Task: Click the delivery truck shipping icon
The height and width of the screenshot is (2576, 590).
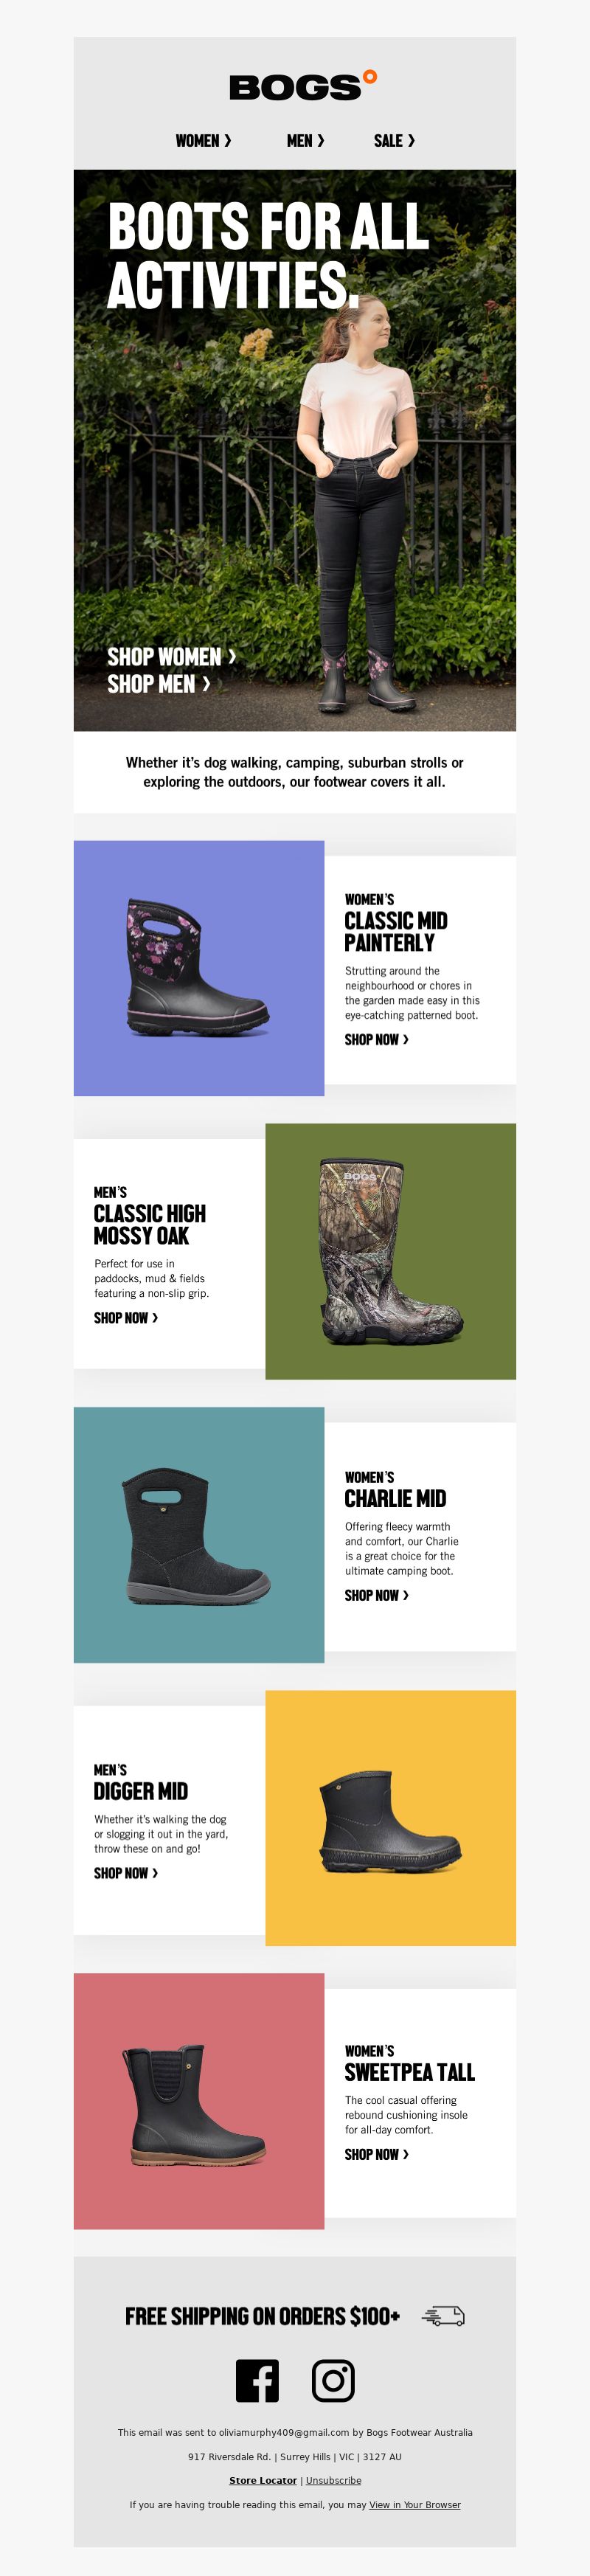Action: click(443, 2316)
